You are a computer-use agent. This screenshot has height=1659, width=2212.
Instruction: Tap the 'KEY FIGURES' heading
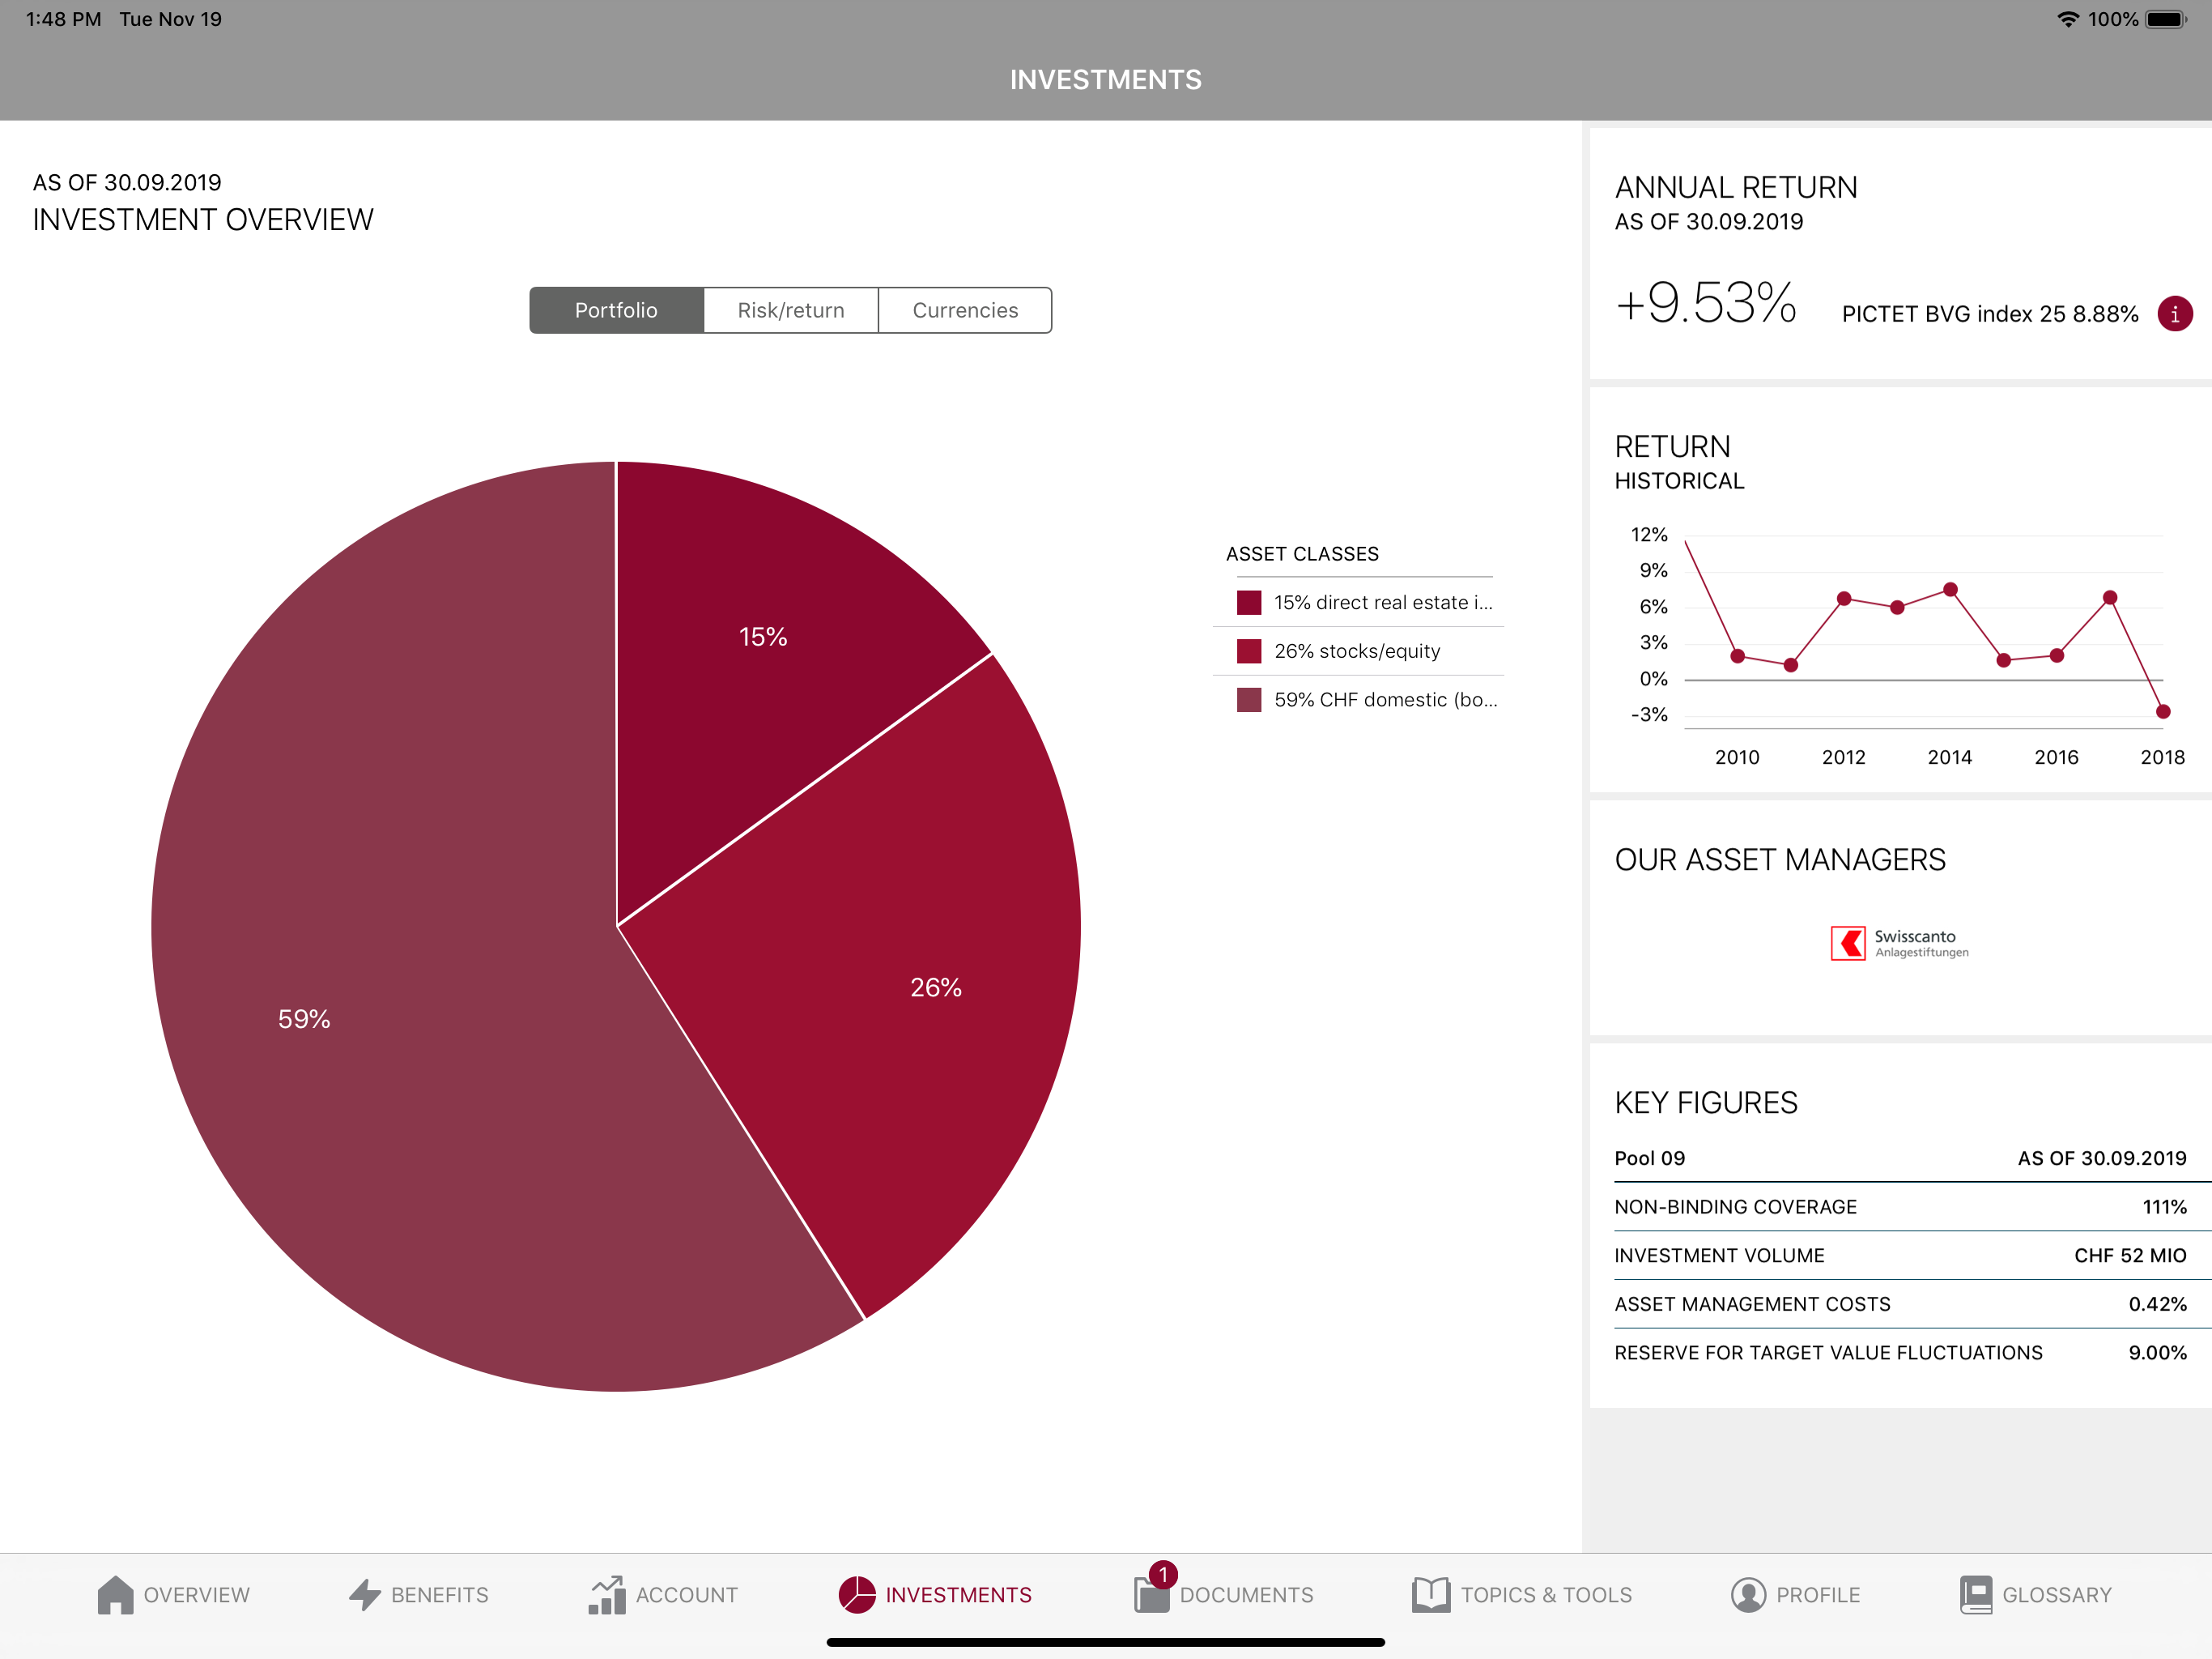point(1706,1102)
